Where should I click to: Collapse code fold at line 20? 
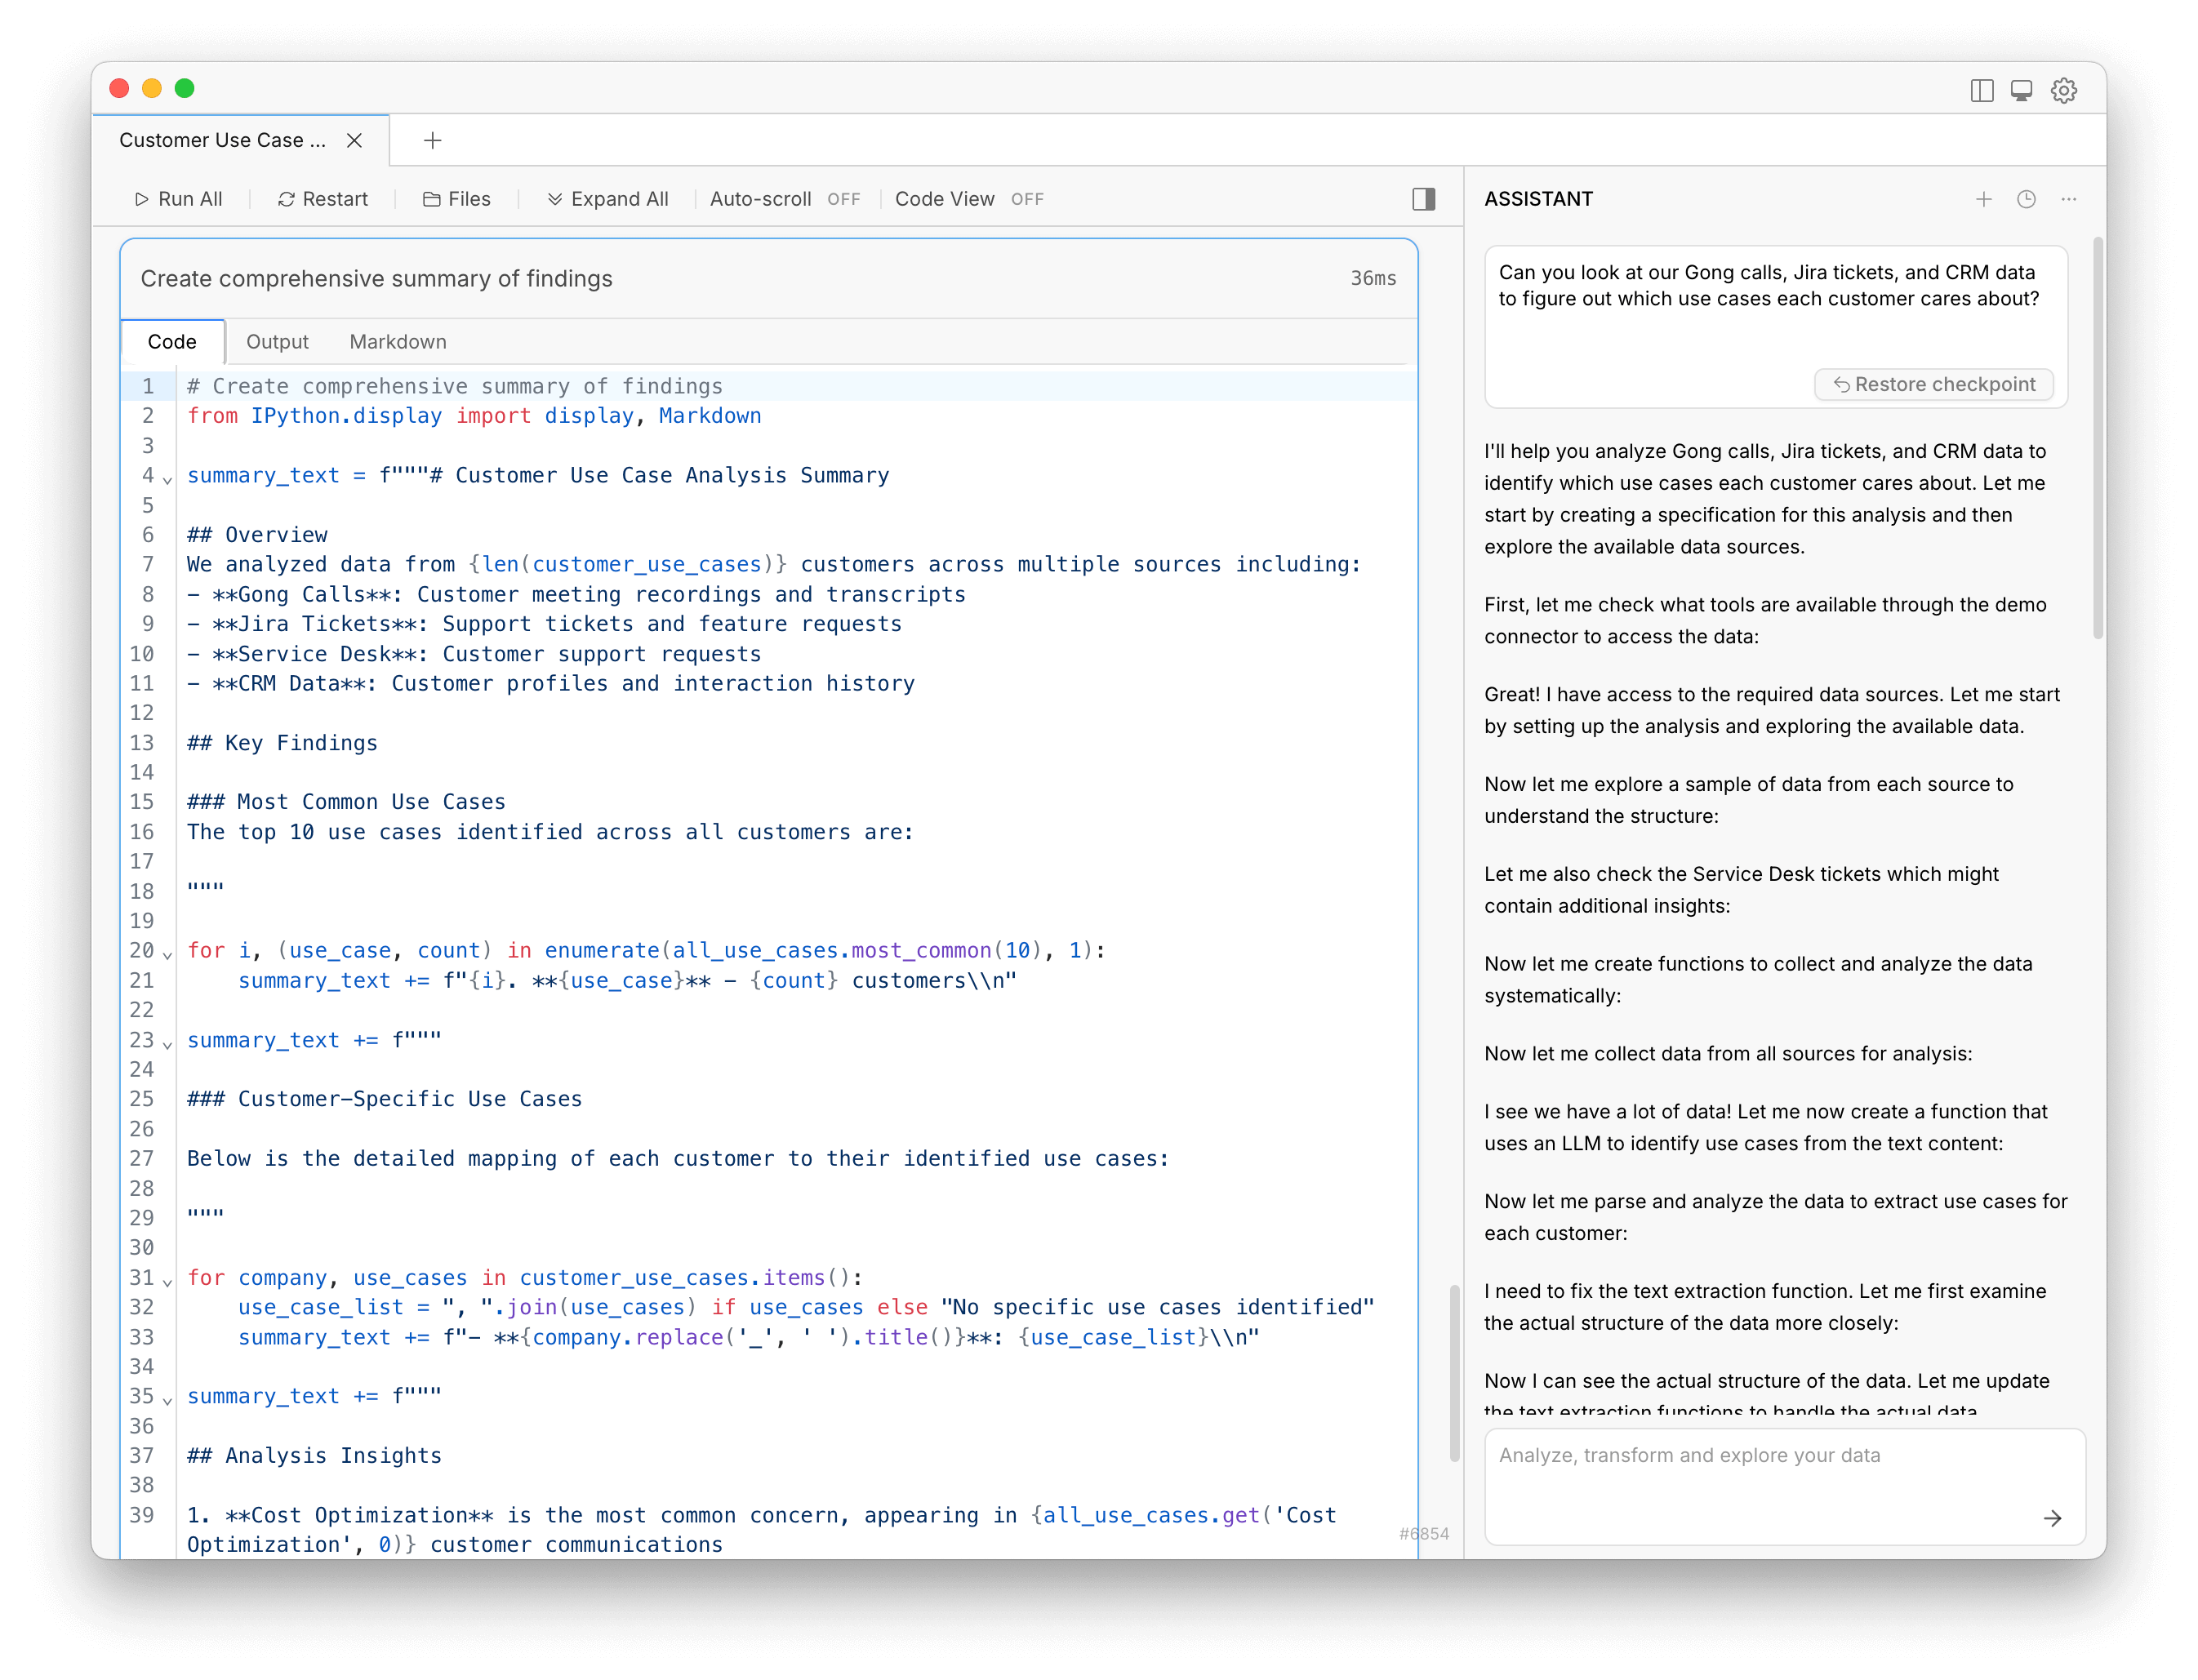point(168,955)
